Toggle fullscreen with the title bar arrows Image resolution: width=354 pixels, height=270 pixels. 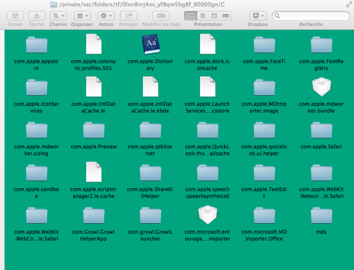click(349, 4)
